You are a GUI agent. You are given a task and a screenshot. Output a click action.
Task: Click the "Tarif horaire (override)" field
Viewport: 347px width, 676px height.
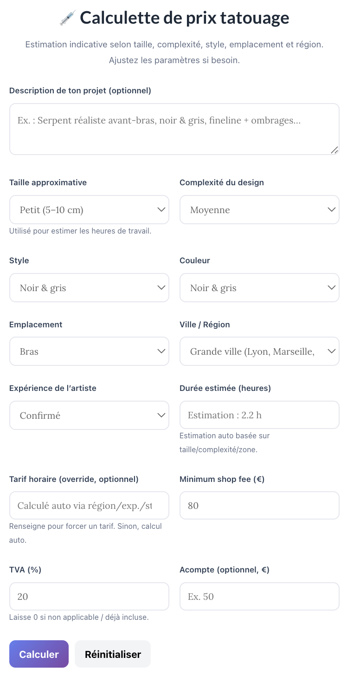pyautogui.click(x=89, y=505)
